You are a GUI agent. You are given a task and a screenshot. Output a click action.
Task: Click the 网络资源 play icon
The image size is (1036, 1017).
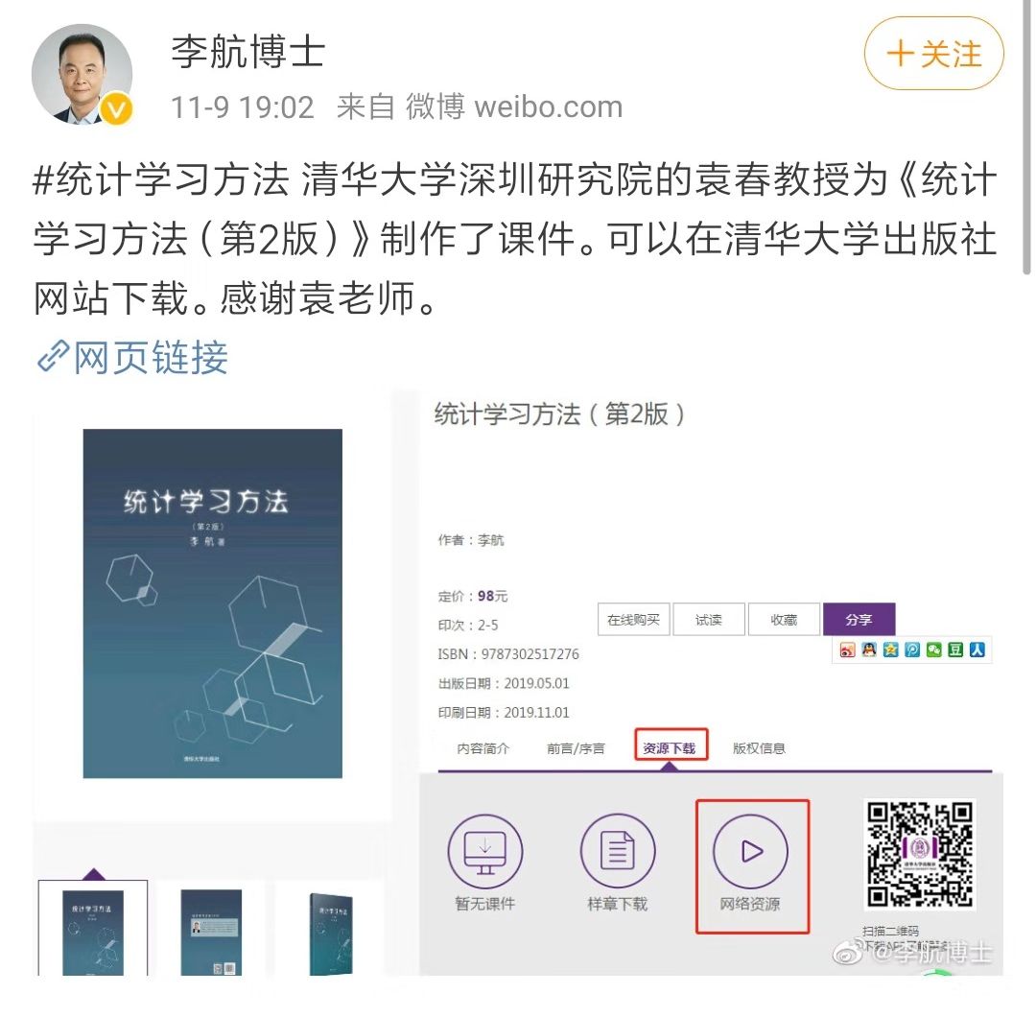750,851
